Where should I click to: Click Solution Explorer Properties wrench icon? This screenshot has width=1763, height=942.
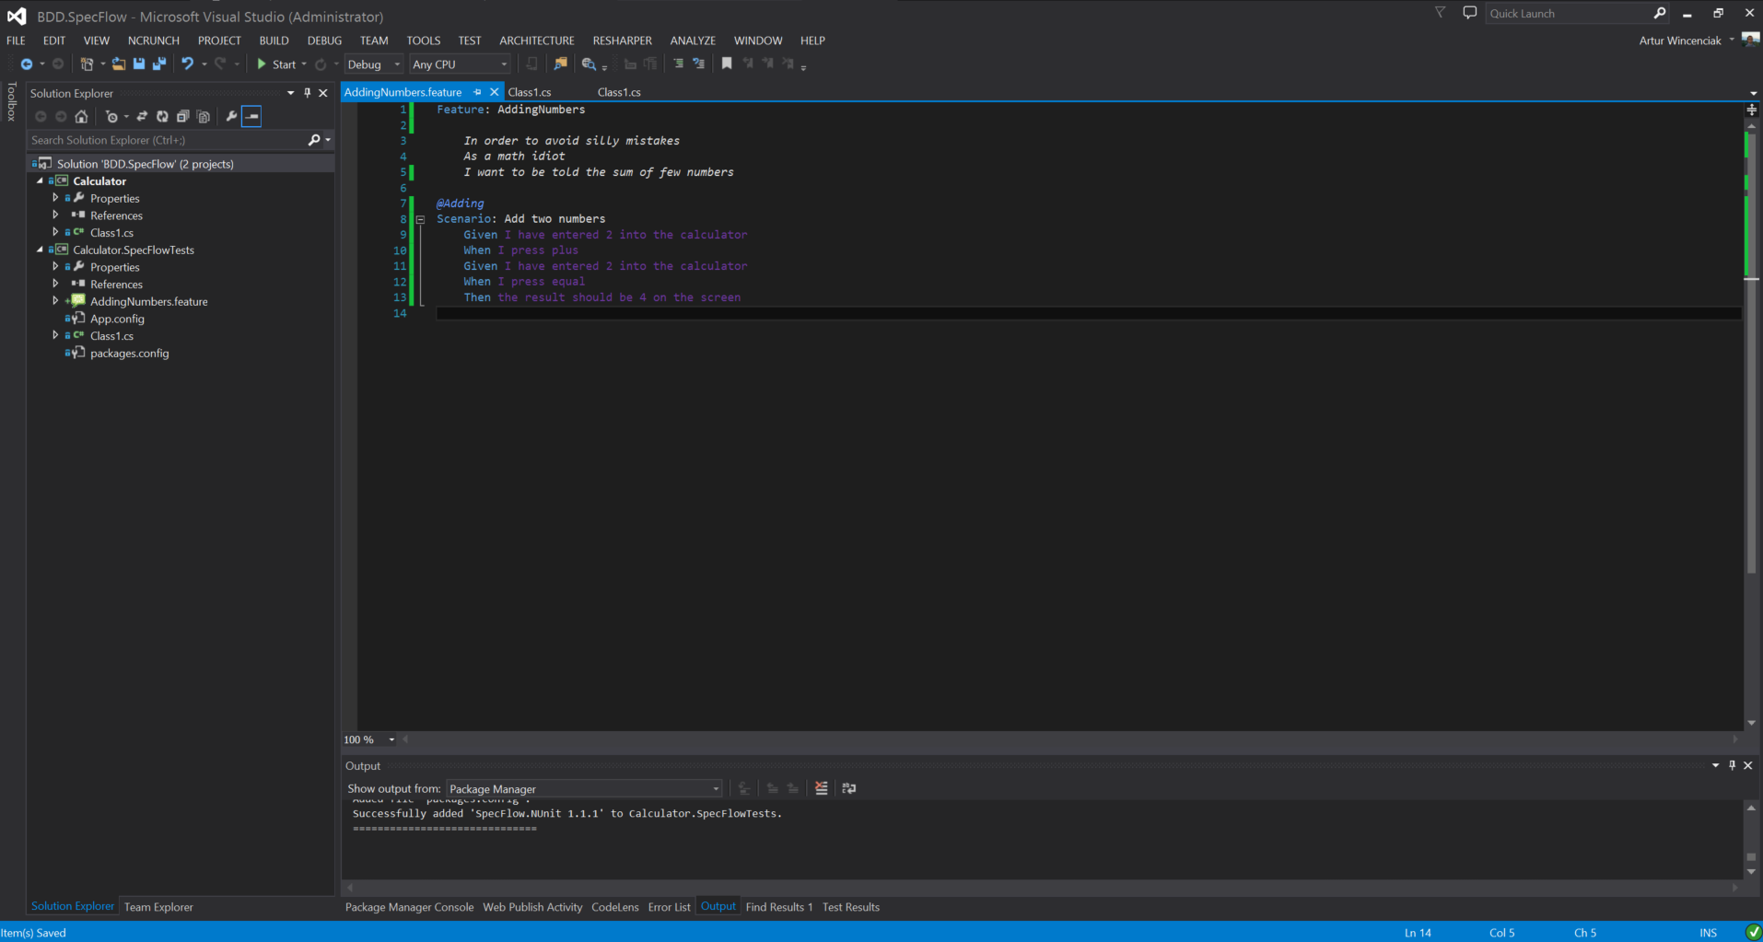click(231, 117)
